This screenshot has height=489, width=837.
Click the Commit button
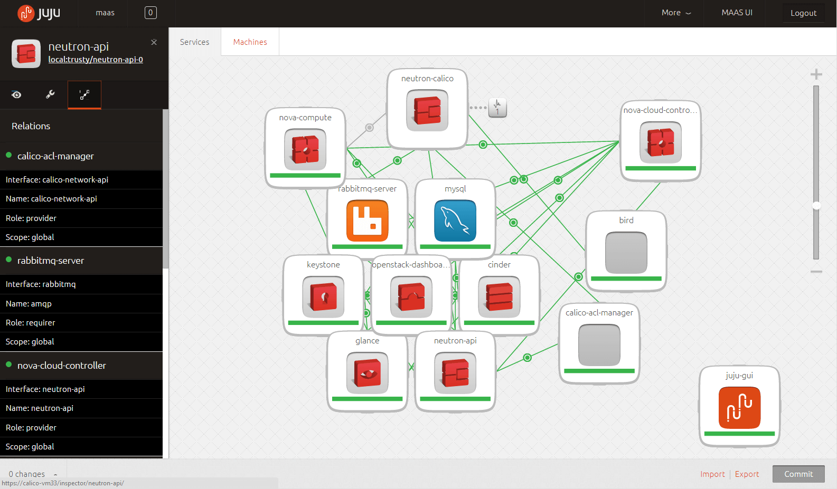798,474
